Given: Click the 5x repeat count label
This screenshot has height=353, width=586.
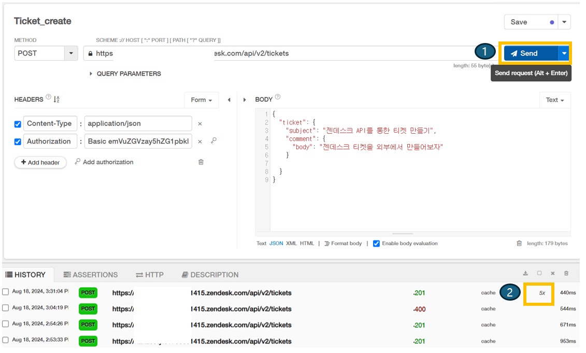Looking at the screenshot, I should [542, 293].
